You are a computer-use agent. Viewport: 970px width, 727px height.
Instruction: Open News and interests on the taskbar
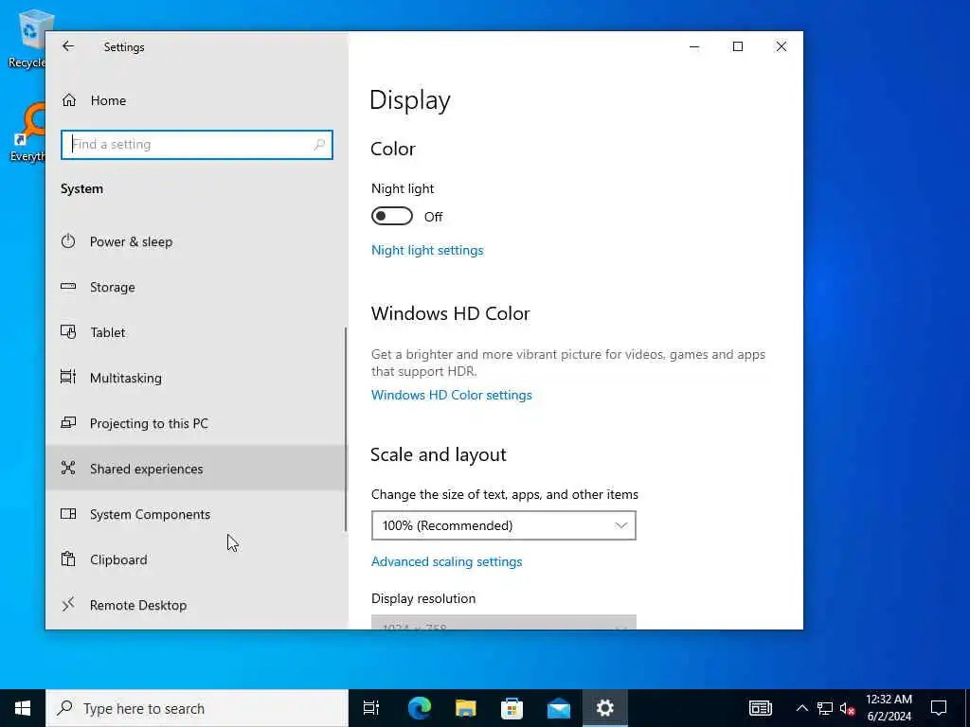761,708
